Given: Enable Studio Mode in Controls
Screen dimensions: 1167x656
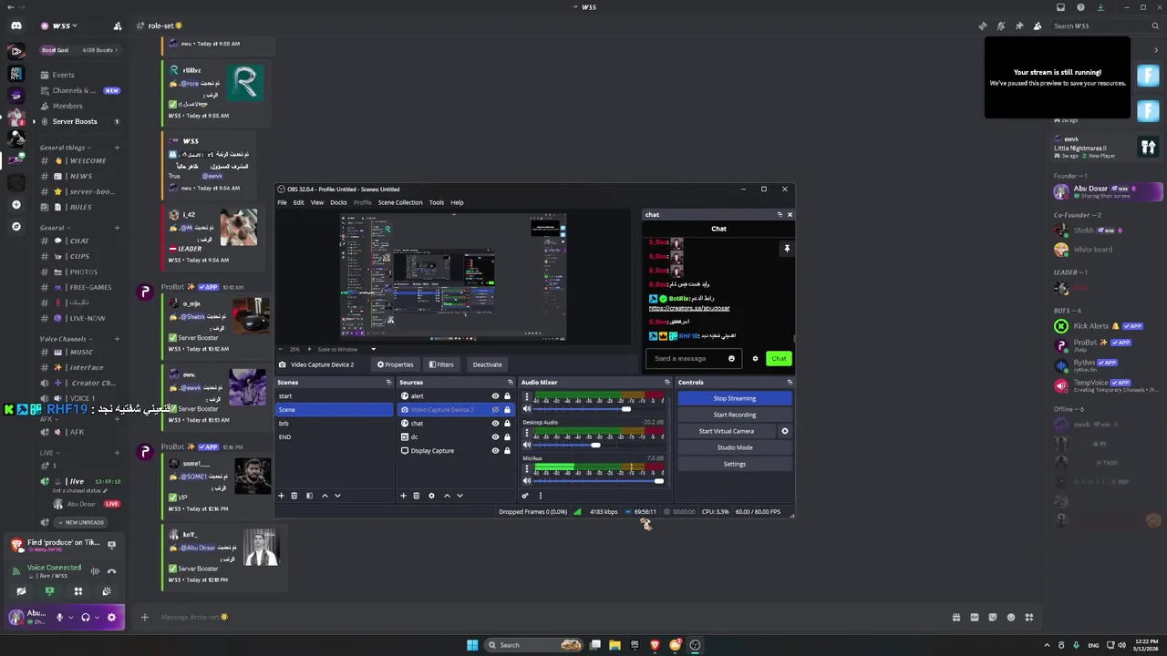Looking at the screenshot, I should [x=735, y=447].
